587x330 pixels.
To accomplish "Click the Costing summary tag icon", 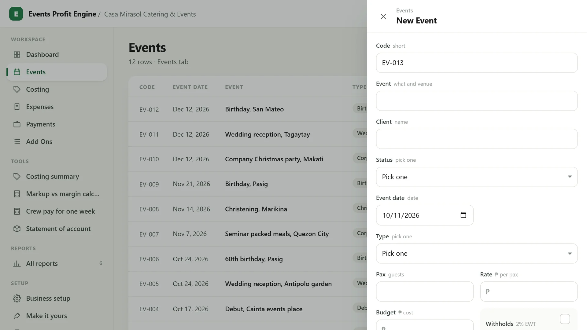I will tap(17, 176).
